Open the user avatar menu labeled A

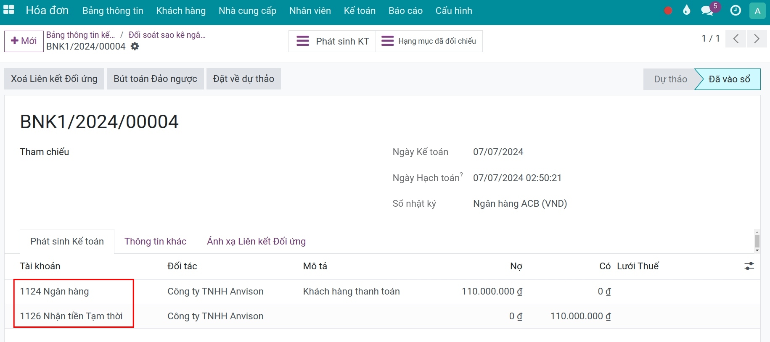pyautogui.click(x=757, y=11)
